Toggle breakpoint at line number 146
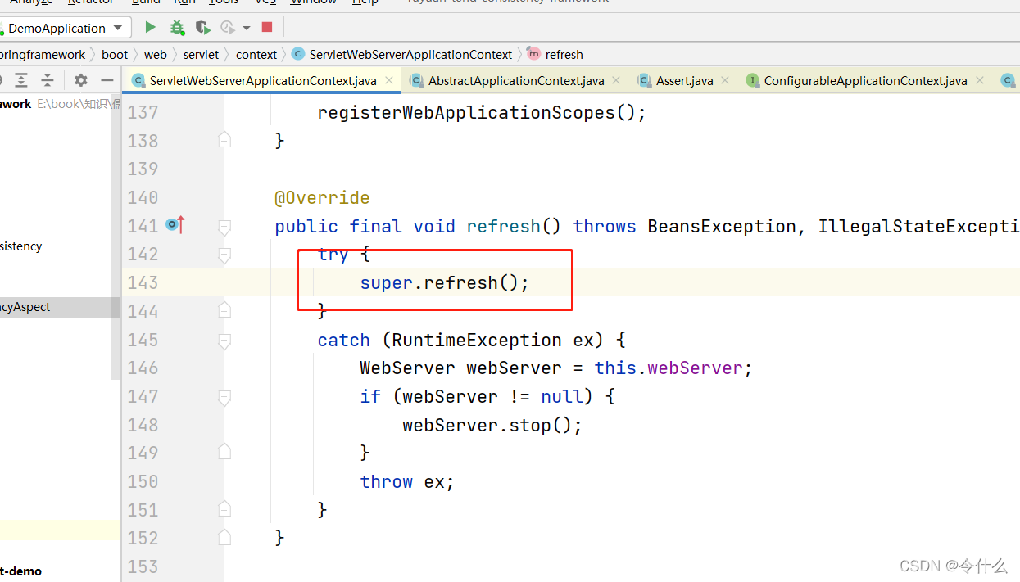Image resolution: width=1020 pixels, height=582 pixels. pyautogui.click(x=143, y=368)
